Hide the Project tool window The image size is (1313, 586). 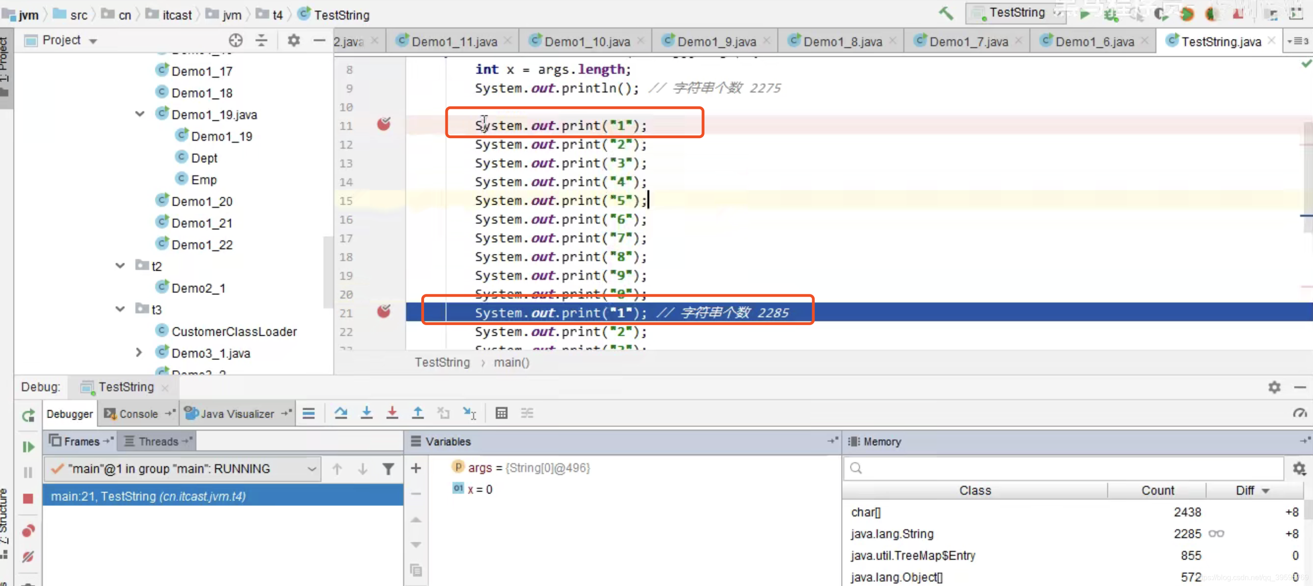click(319, 40)
